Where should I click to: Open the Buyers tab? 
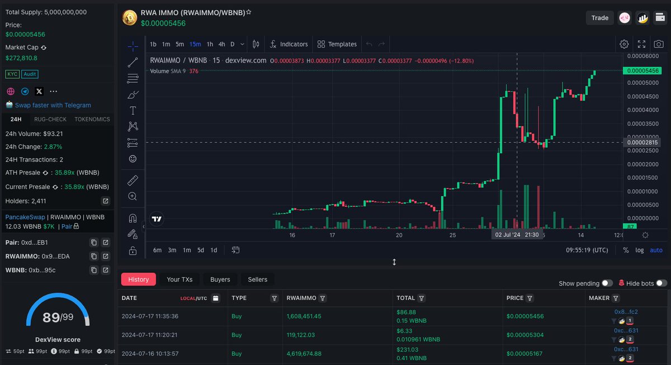pyautogui.click(x=220, y=279)
